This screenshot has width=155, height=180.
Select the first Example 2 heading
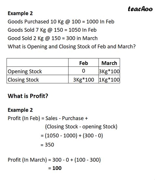tap(20, 13)
